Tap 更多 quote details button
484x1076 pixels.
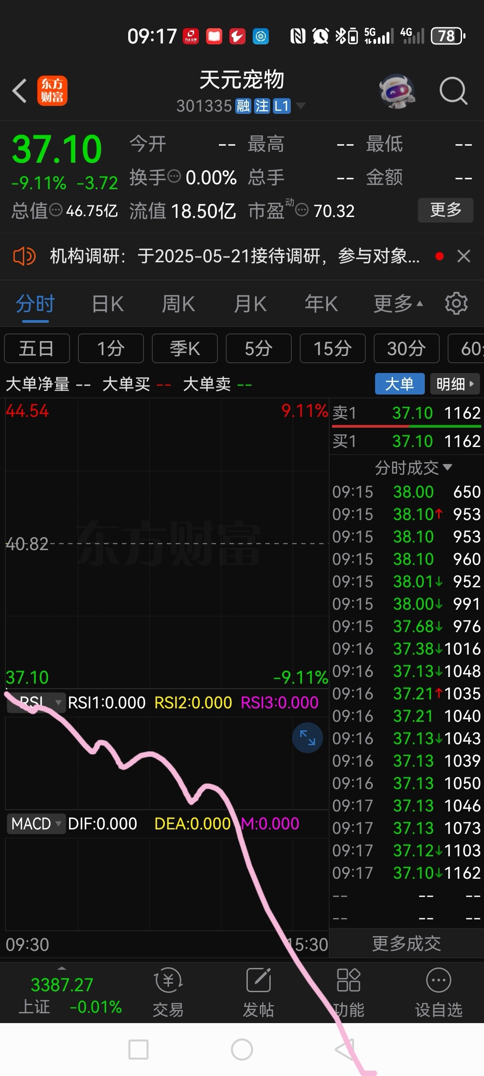tap(445, 210)
